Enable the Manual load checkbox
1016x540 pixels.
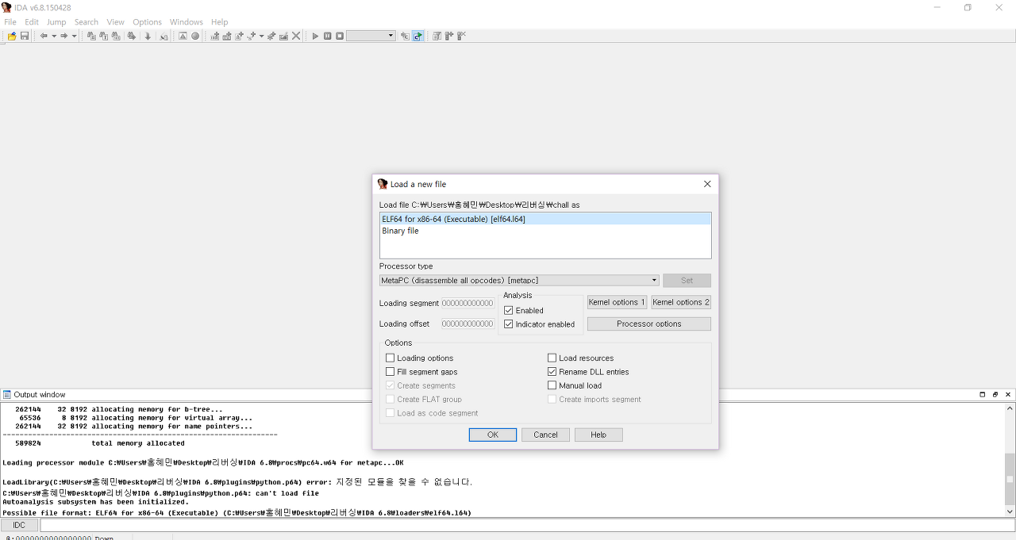point(552,385)
